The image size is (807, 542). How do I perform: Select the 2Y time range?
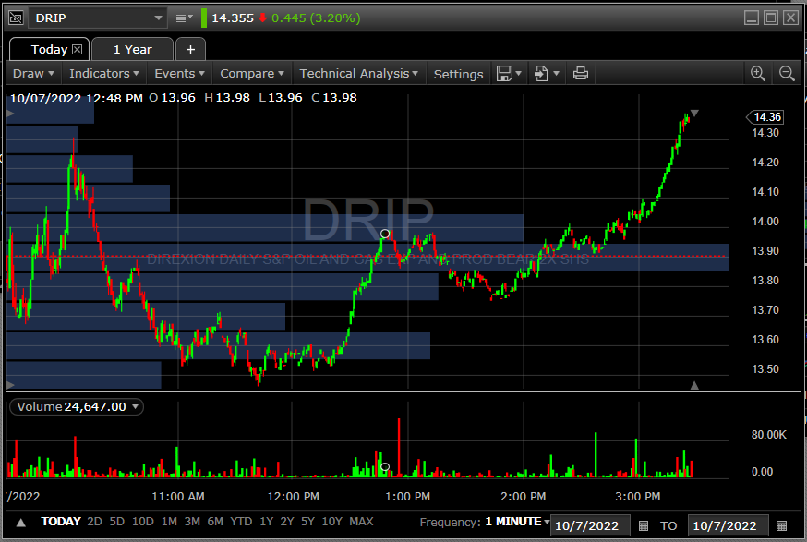coord(286,522)
